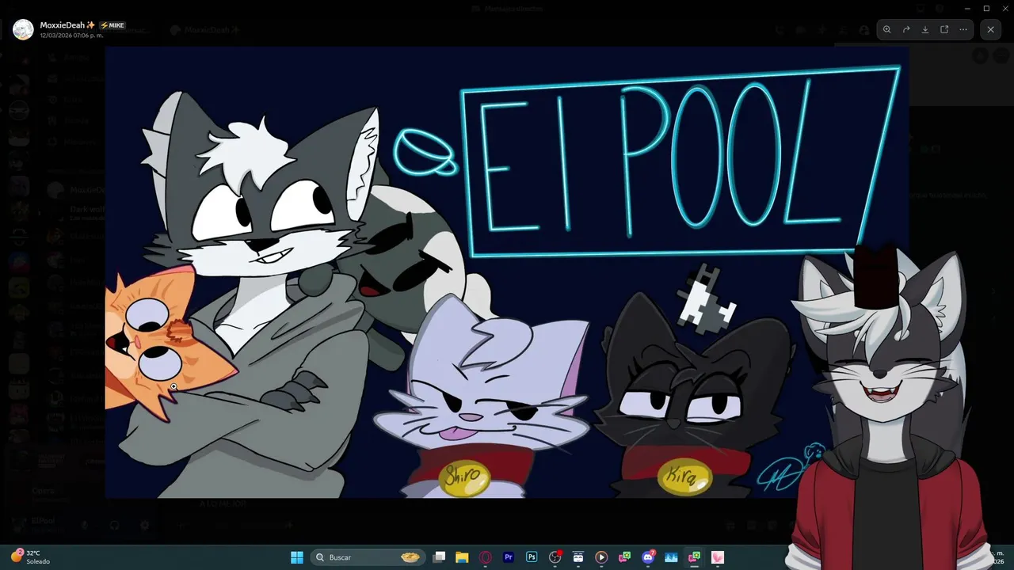
Task: Click the El Pool artwork image
Action: tap(507, 272)
